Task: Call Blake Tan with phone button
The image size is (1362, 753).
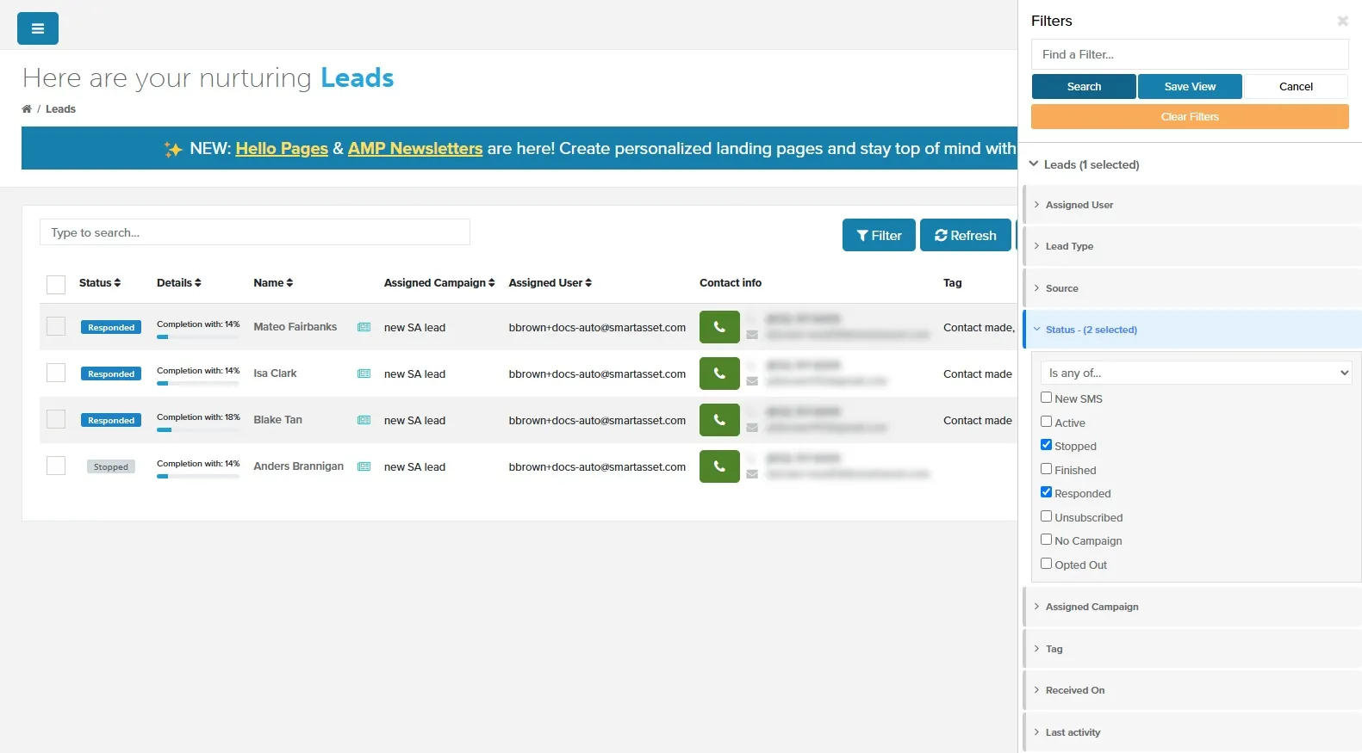Action: point(719,420)
